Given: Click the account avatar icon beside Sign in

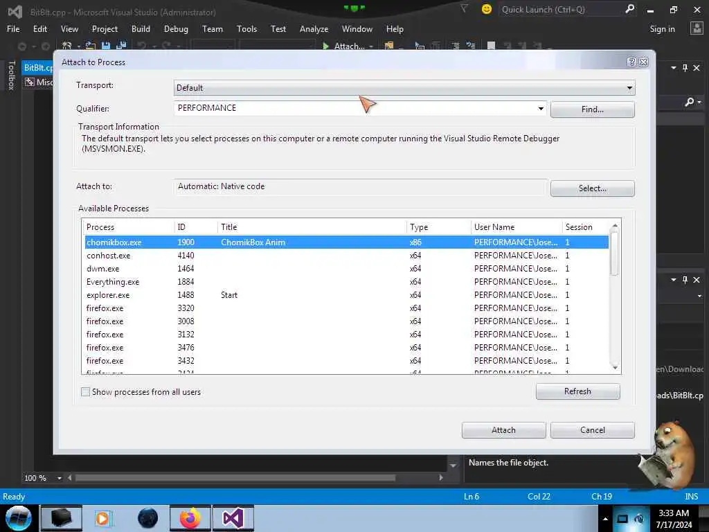Looking at the screenshot, I should (x=697, y=28).
